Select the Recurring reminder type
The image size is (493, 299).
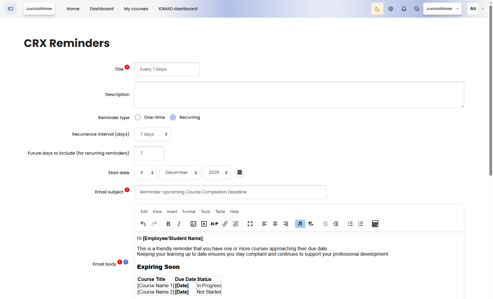tap(173, 117)
